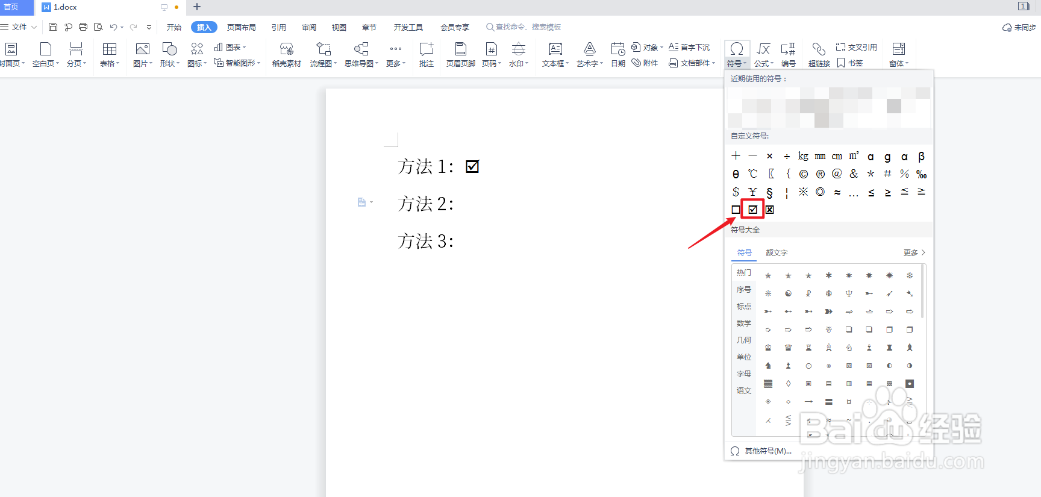1041x497 pixels.
Task: Switch to the 开发工具 ribbon tab
Action: tap(408, 27)
